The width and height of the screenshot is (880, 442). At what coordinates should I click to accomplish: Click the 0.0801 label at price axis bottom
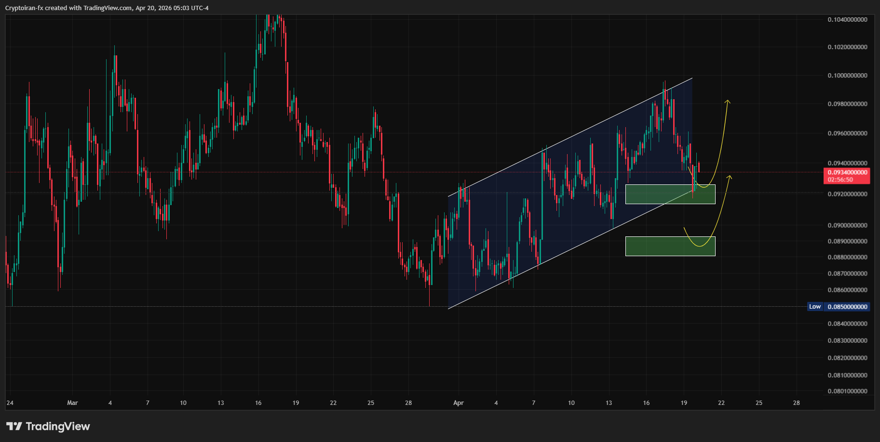tap(847, 391)
